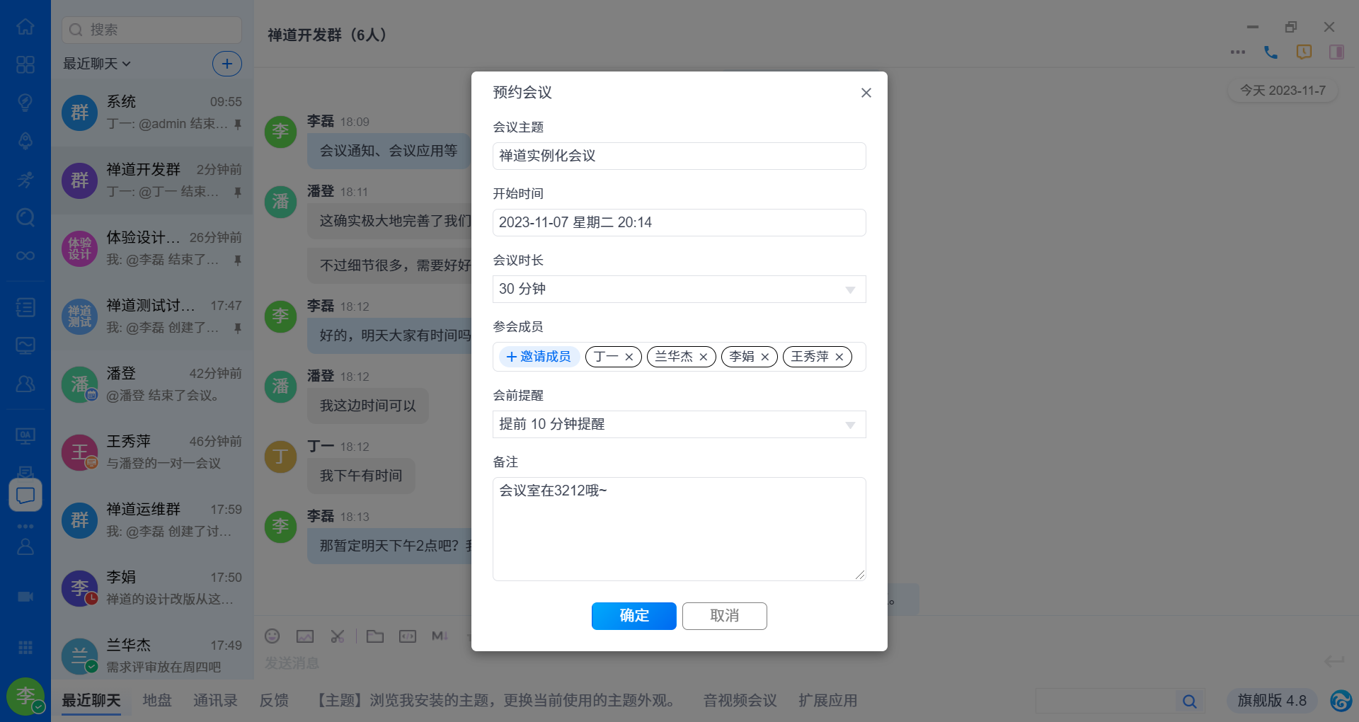Image resolution: width=1359 pixels, height=722 pixels.
Task: Open the four-squares apps icon in sidebar
Action: (x=25, y=64)
